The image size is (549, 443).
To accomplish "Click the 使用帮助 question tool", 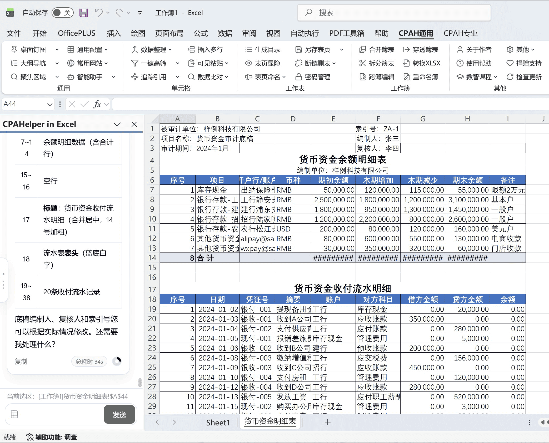I will 474,63.
